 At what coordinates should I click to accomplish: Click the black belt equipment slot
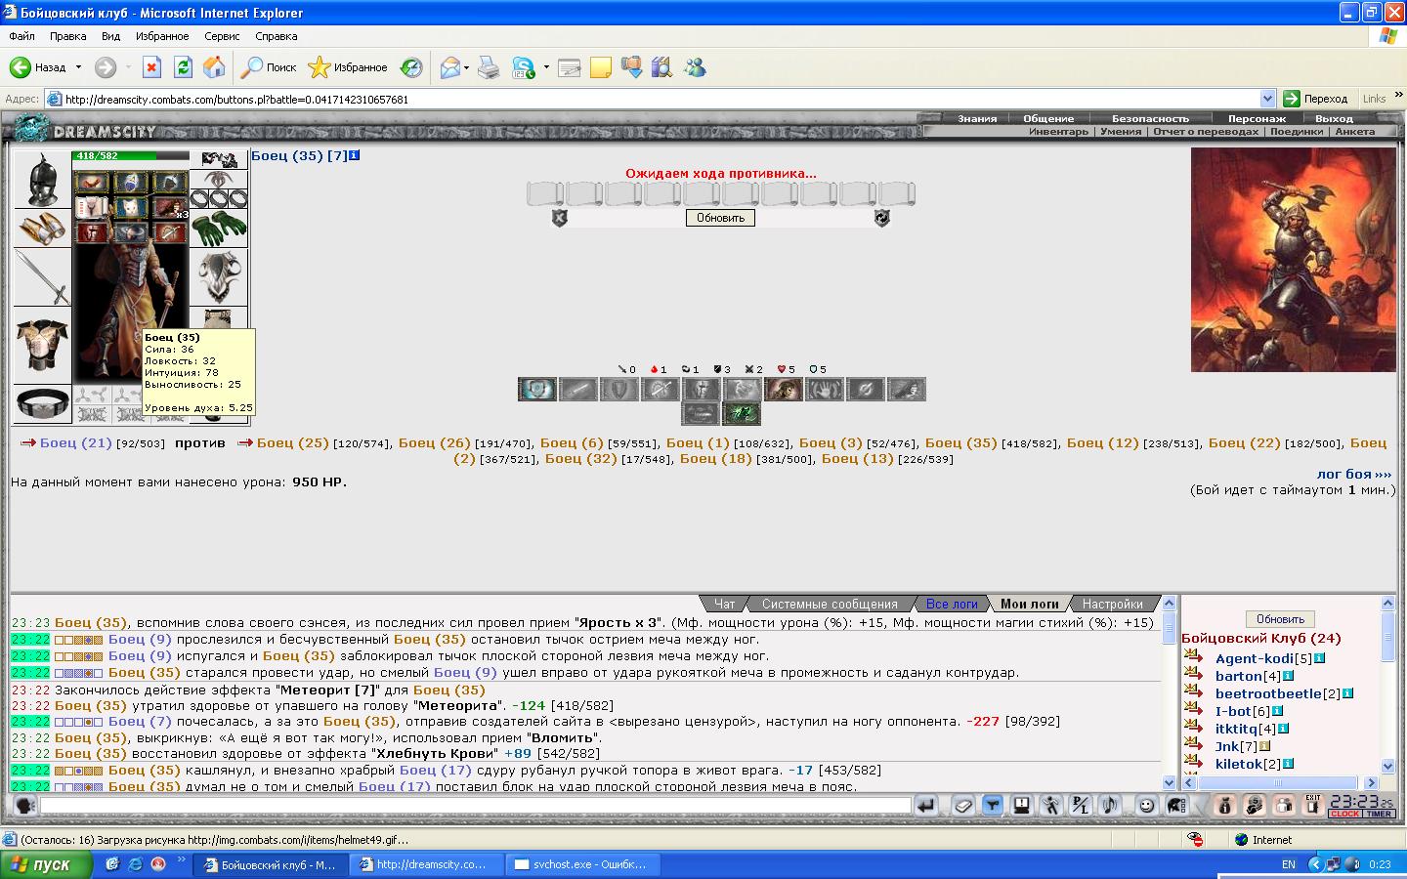(42, 402)
